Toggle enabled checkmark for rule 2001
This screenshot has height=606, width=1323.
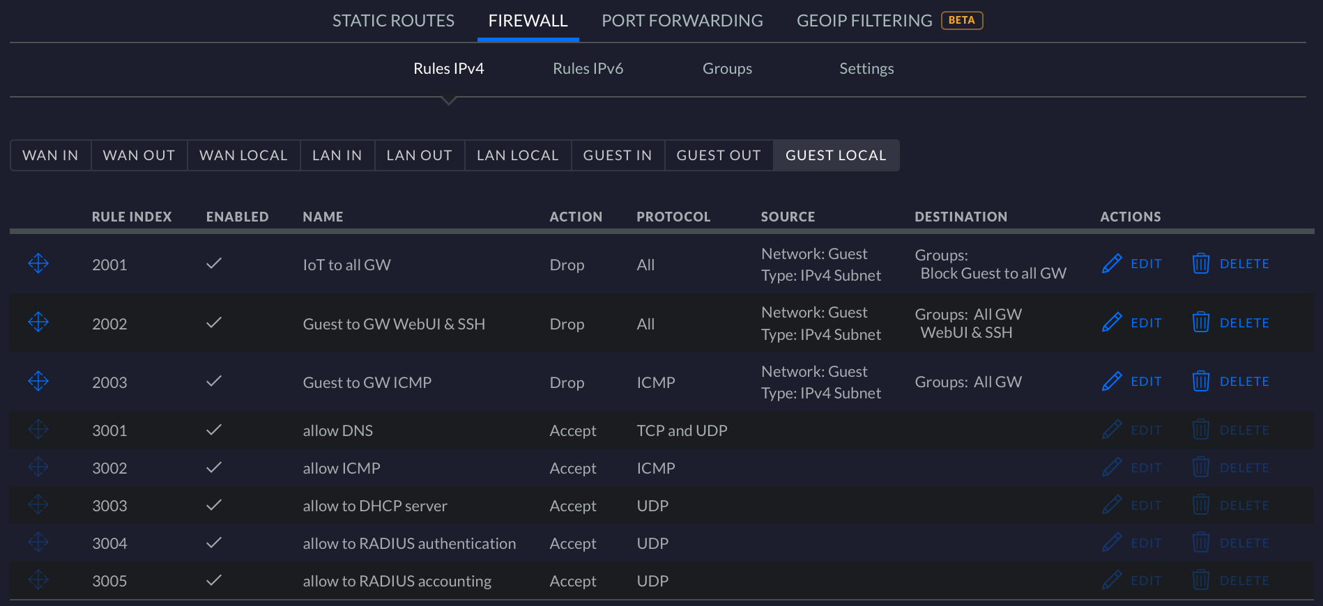214,263
